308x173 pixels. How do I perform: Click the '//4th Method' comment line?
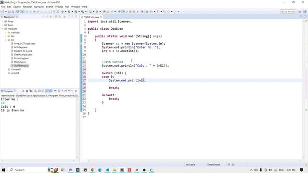pyautogui.click(x=112, y=62)
